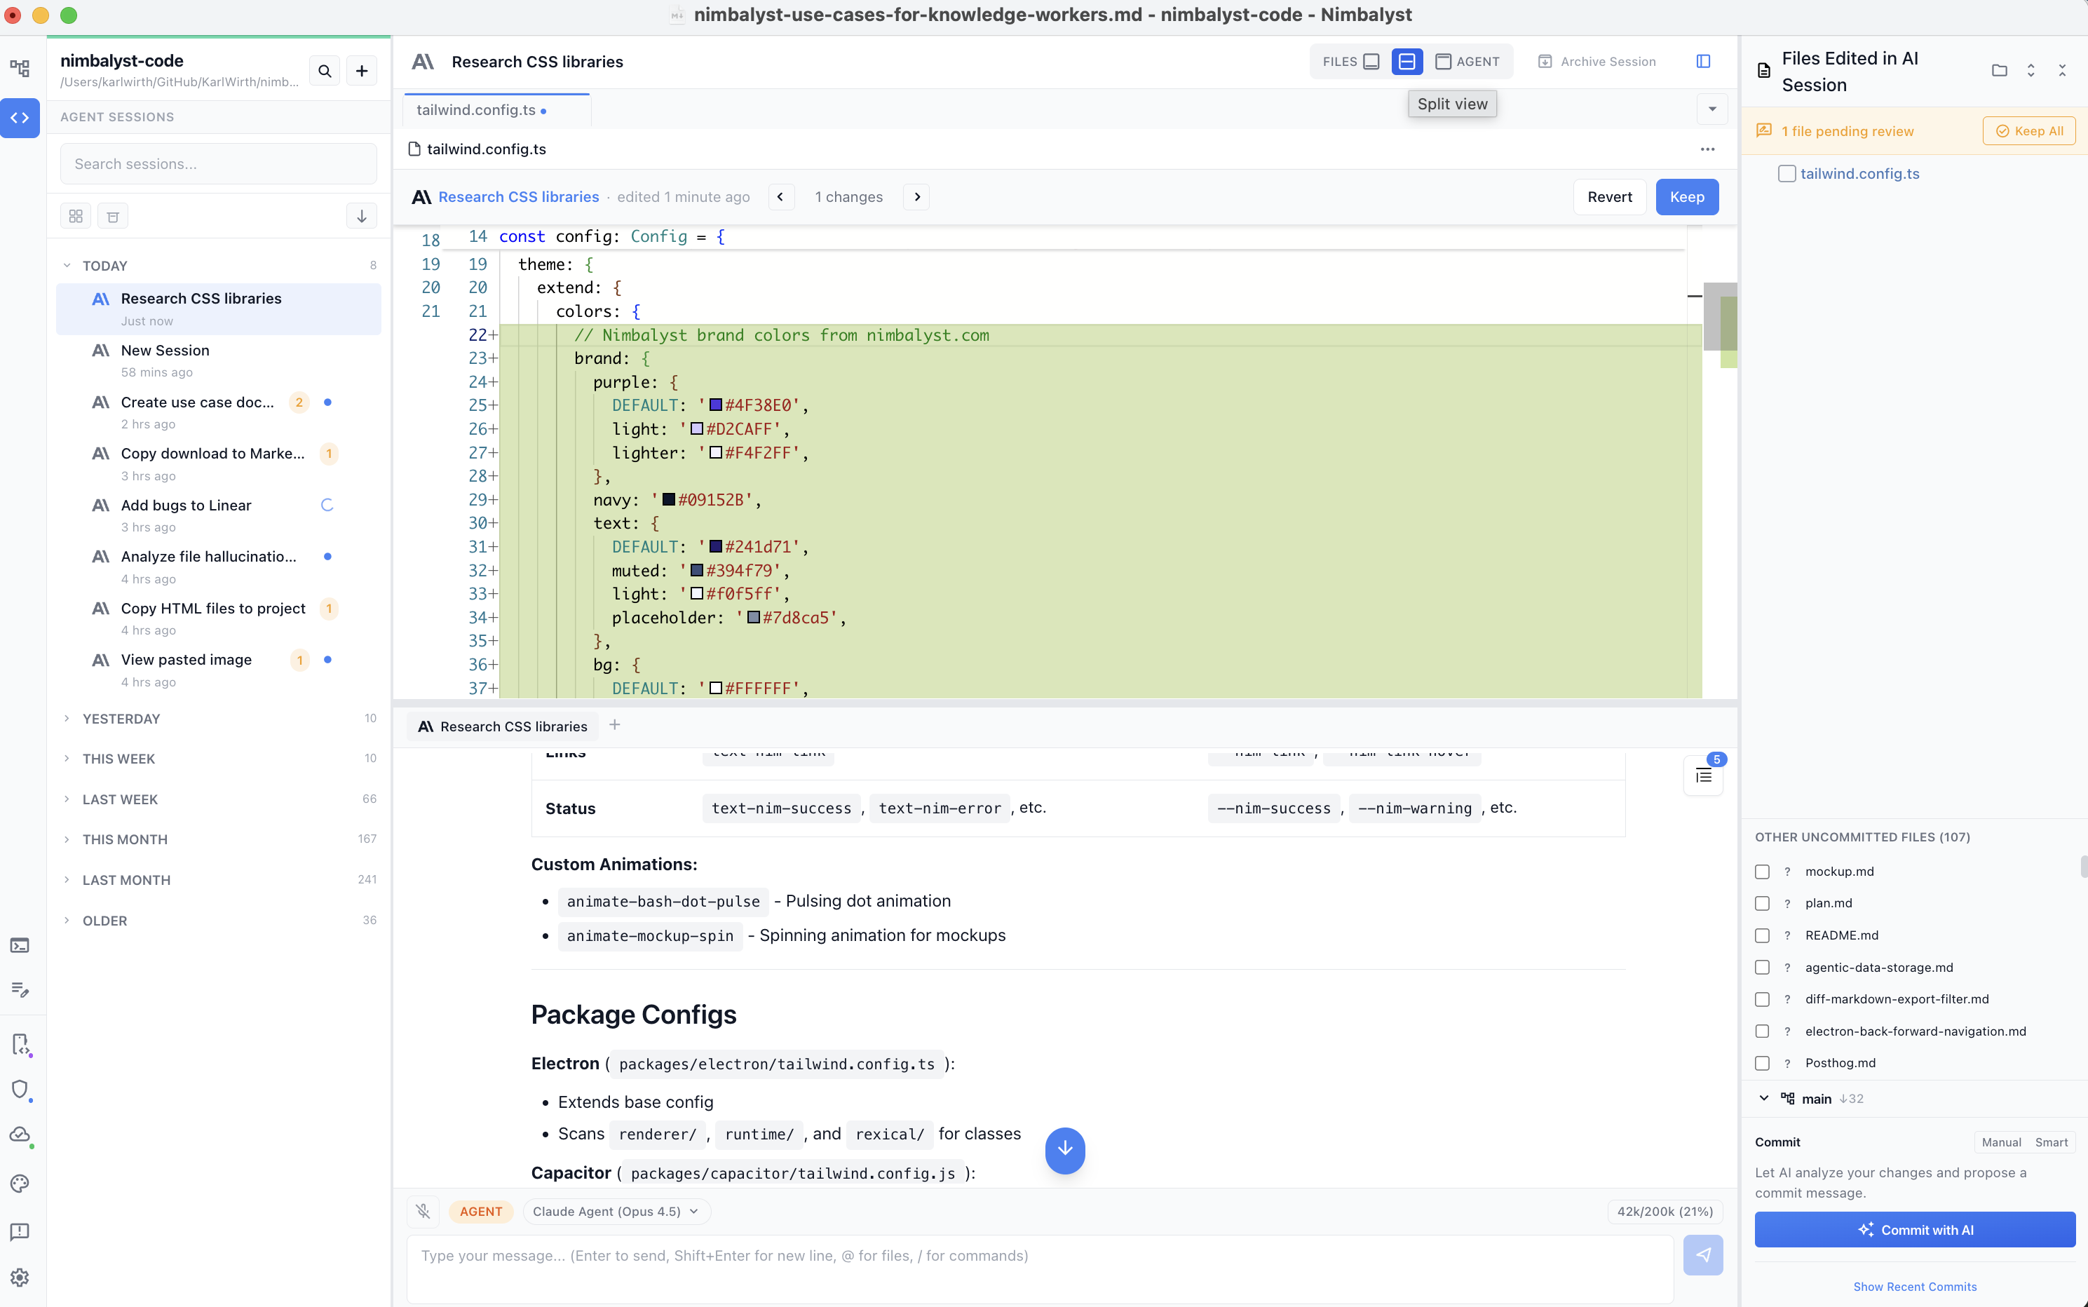The height and width of the screenshot is (1307, 2088).
Task: Click Show Recent Commits link
Action: [x=1914, y=1286]
